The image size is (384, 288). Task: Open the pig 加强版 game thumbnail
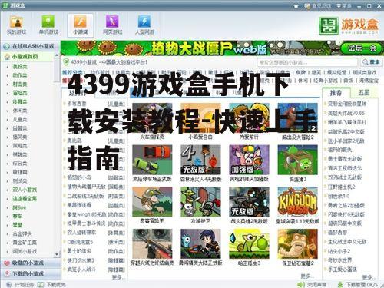pos(249,160)
